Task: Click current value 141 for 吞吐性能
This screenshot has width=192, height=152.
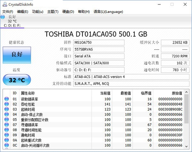Action: [108, 104]
